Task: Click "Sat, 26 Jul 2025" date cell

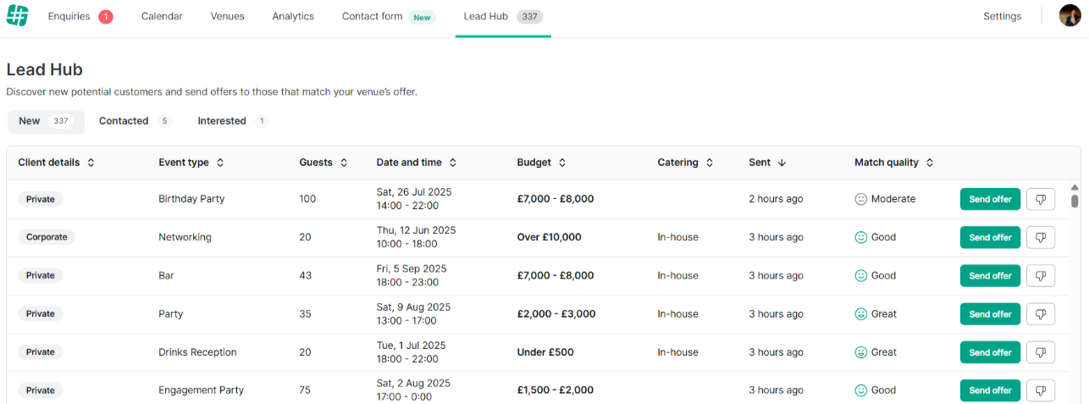Action: point(416,192)
